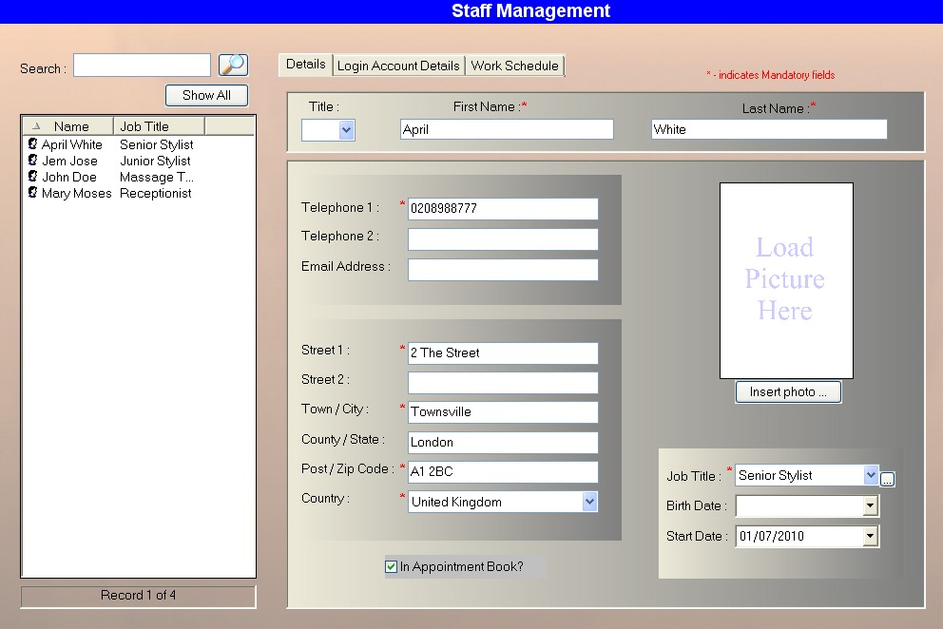Image resolution: width=943 pixels, height=629 pixels.
Task: Select April White in the staff list
Action: click(72, 144)
